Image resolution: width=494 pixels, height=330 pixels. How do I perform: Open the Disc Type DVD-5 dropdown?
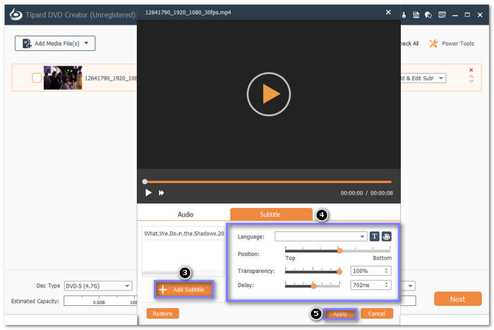point(98,286)
